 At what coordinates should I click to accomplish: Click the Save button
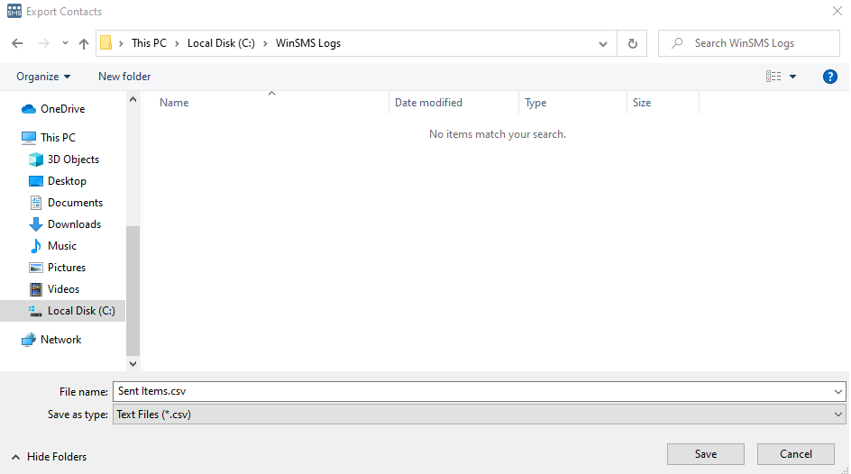706,454
